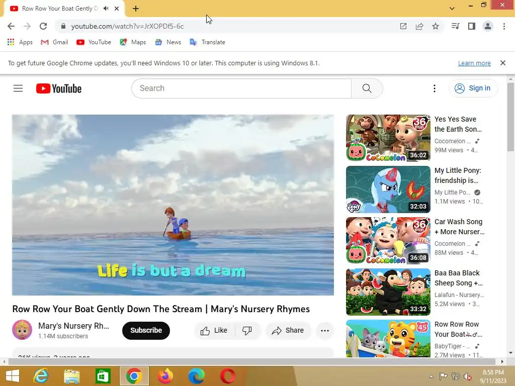This screenshot has height=386, width=515.
Task: Open the Car Wash Song thumbnail
Action: point(388,241)
